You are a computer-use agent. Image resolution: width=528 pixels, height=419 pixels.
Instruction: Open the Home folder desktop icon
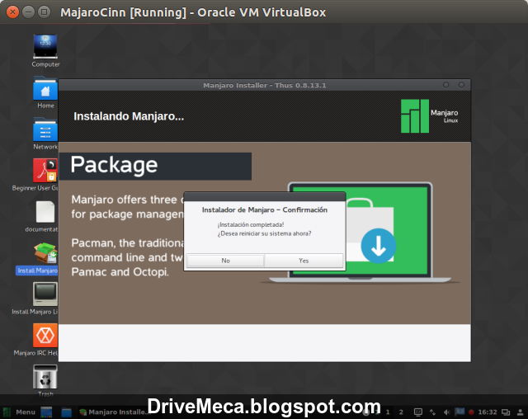[45, 92]
